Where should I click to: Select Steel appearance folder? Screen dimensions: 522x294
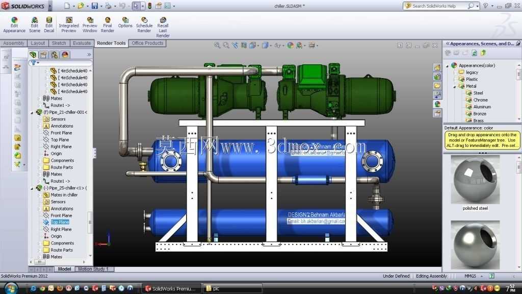[478, 93]
